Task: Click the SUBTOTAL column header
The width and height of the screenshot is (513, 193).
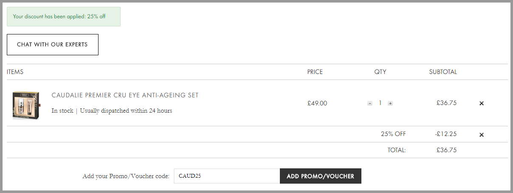Action: click(443, 72)
